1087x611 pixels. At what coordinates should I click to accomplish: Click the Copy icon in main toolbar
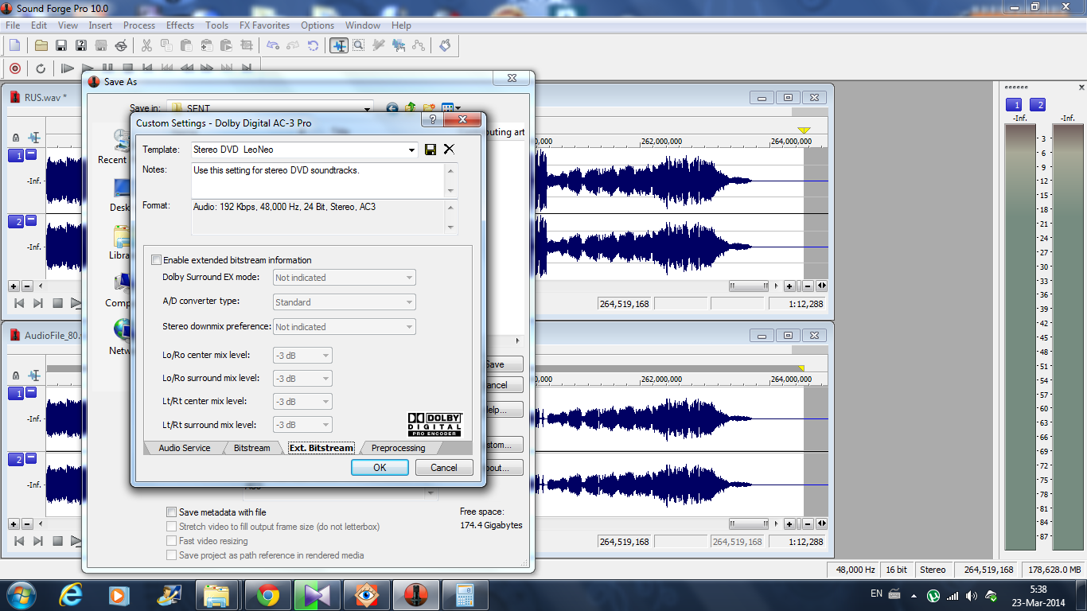click(166, 45)
